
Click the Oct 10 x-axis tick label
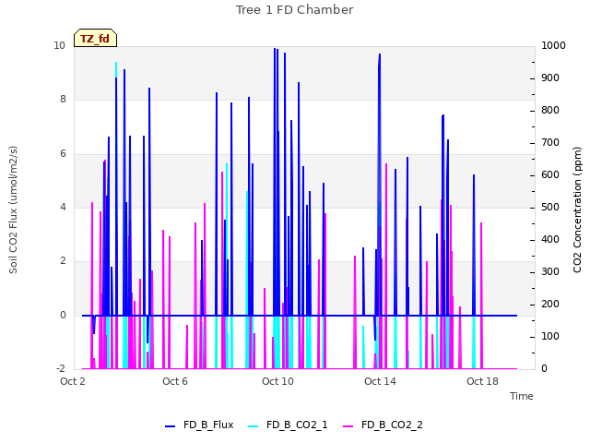277,381
